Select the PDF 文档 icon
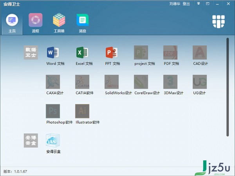The image size is (235, 176). [170, 52]
